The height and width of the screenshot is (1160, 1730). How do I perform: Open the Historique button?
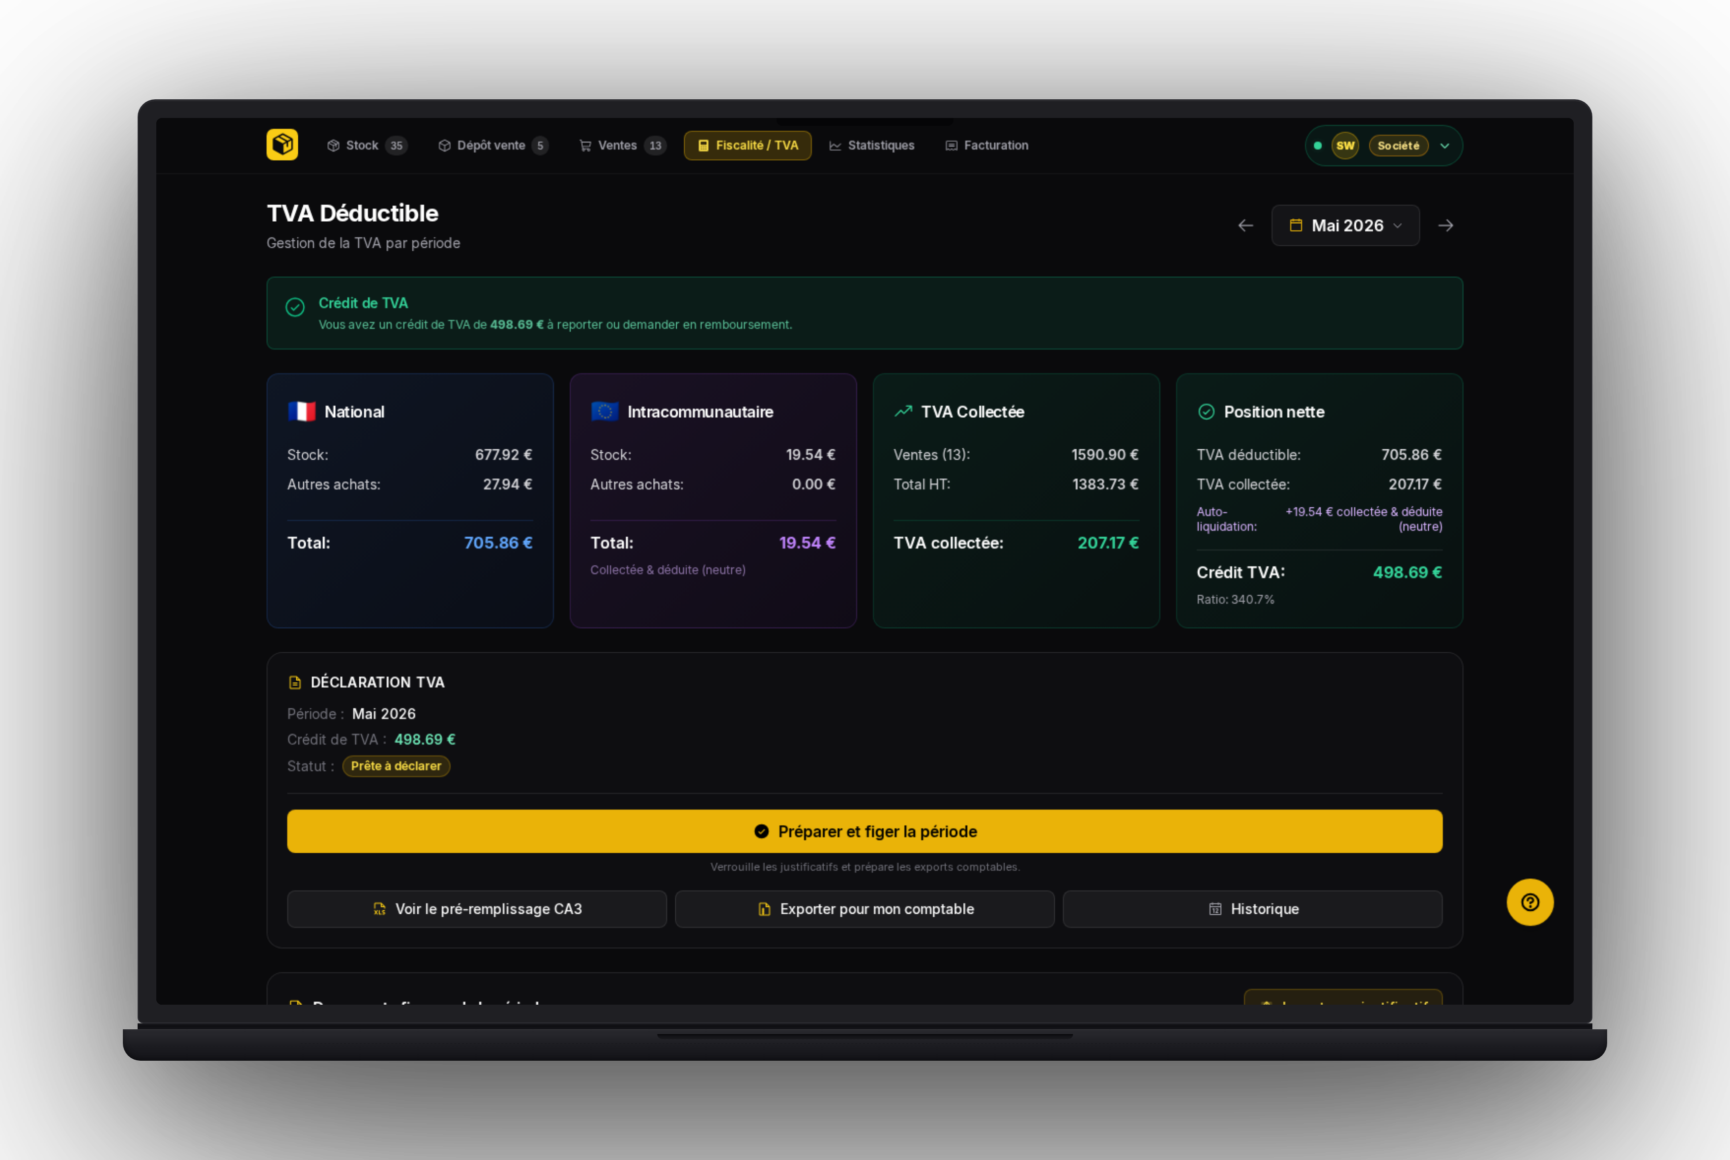coord(1252,908)
